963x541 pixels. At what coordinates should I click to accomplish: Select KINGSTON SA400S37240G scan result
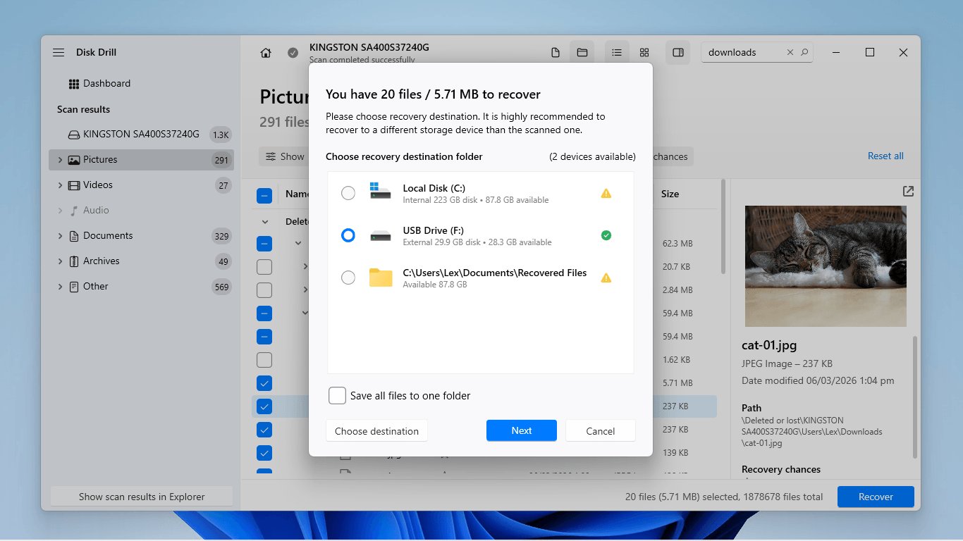141,135
